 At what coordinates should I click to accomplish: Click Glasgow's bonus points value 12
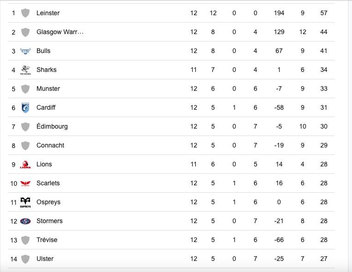[303, 32]
